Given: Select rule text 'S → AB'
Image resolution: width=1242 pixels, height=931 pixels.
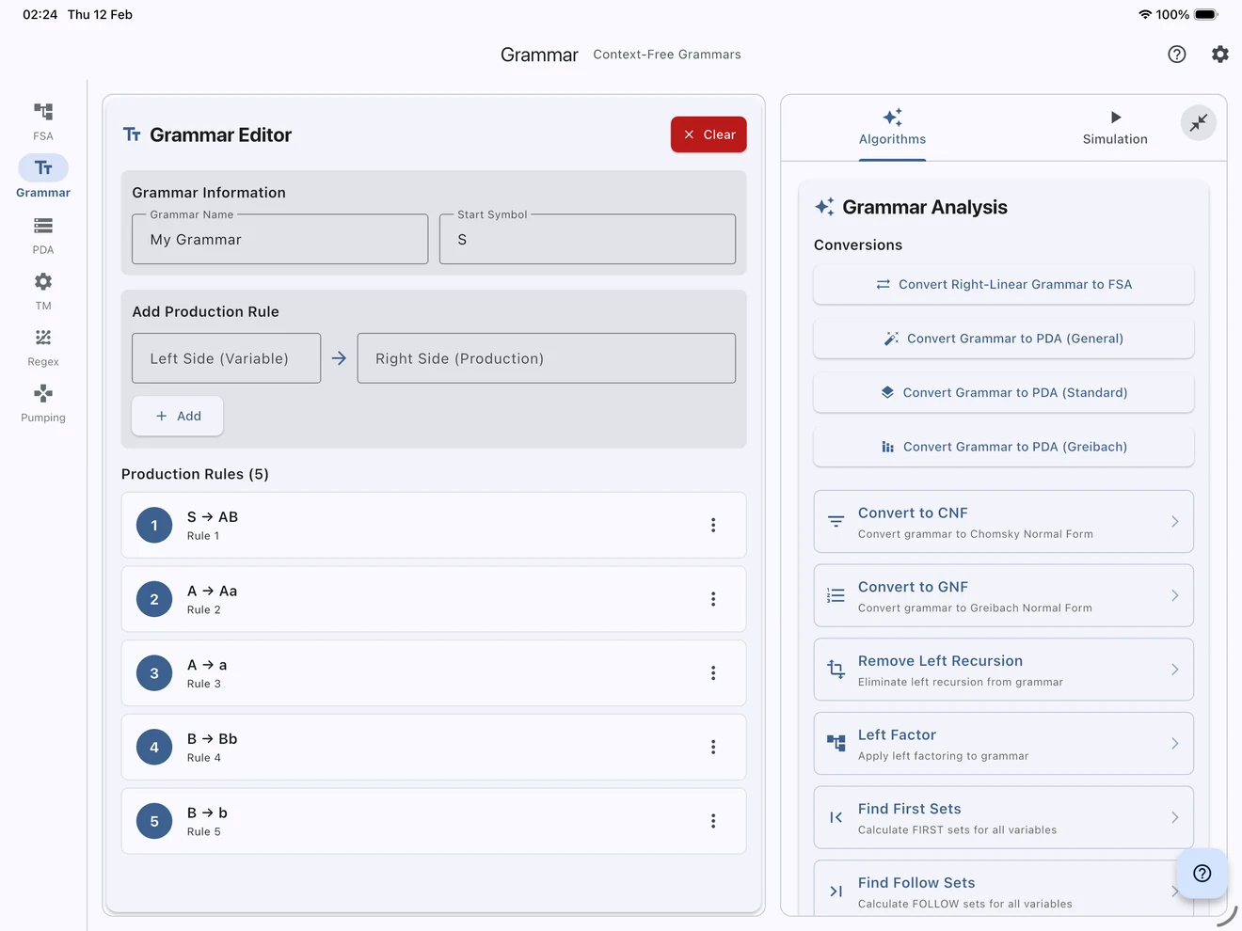Looking at the screenshot, I should [x=213, y=517].
